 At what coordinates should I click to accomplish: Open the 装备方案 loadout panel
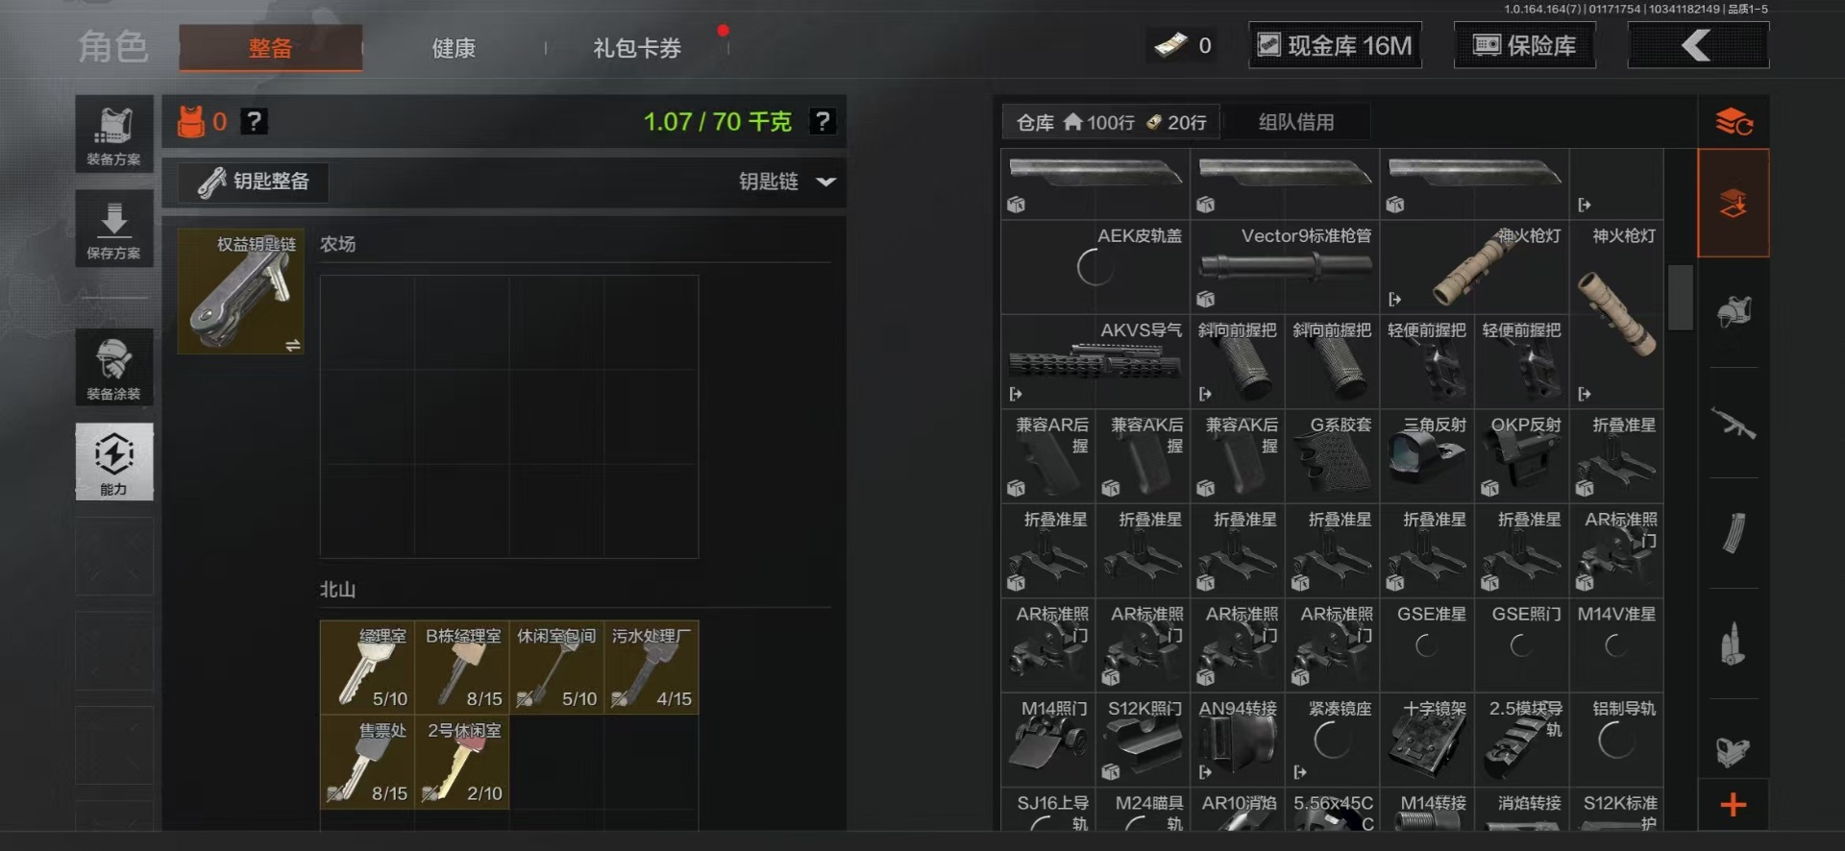[x=114, y=134]
